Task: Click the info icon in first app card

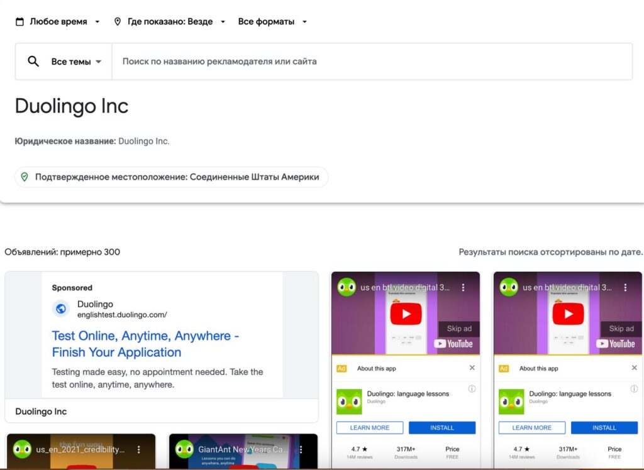Action: tap(472, 389)
